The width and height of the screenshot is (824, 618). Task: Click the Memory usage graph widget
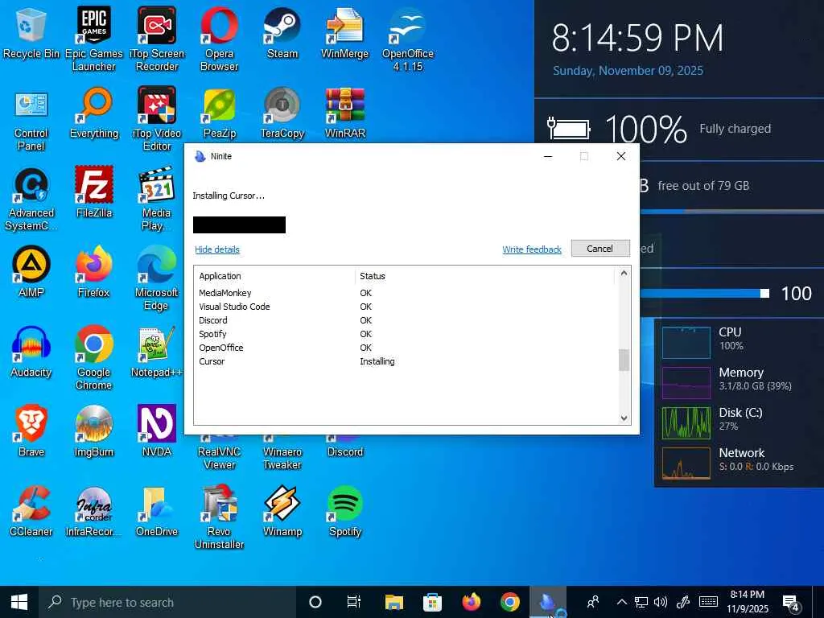(686, 382)
